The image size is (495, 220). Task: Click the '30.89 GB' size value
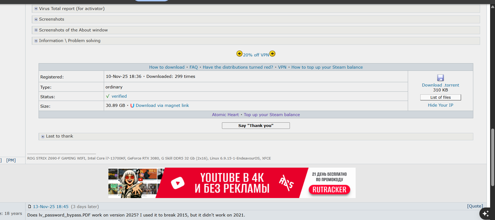115,106
